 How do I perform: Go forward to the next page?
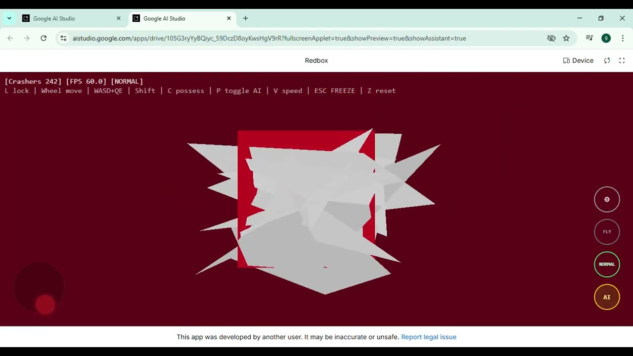[27, 38]
